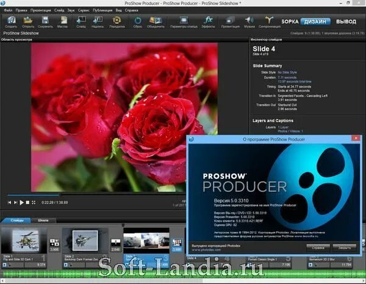Click ProShow application icon in title bar
The width and height of the screenshot is (366, 284).
coord(3,3)
